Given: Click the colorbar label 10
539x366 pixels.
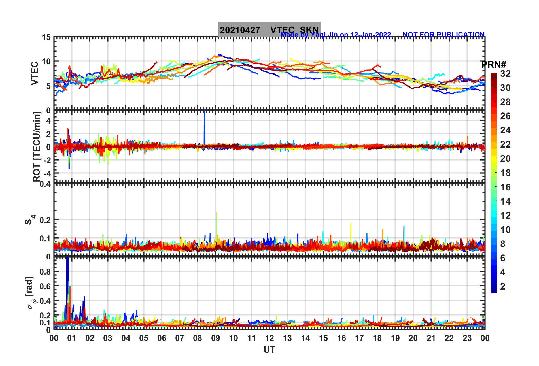Looking at the screenshot, I should tap(505, 229).
